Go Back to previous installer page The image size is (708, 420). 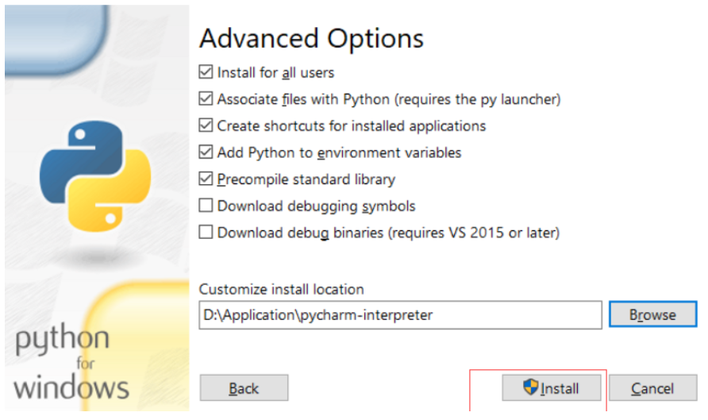point(244,388)
